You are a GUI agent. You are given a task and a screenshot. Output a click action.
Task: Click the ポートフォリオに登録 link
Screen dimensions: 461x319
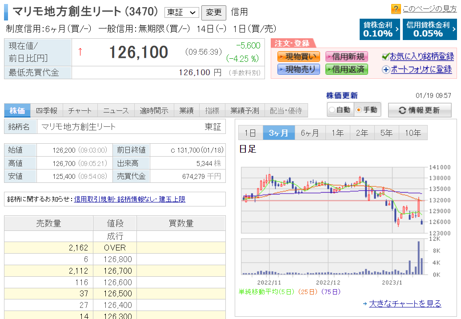[421, 69]
